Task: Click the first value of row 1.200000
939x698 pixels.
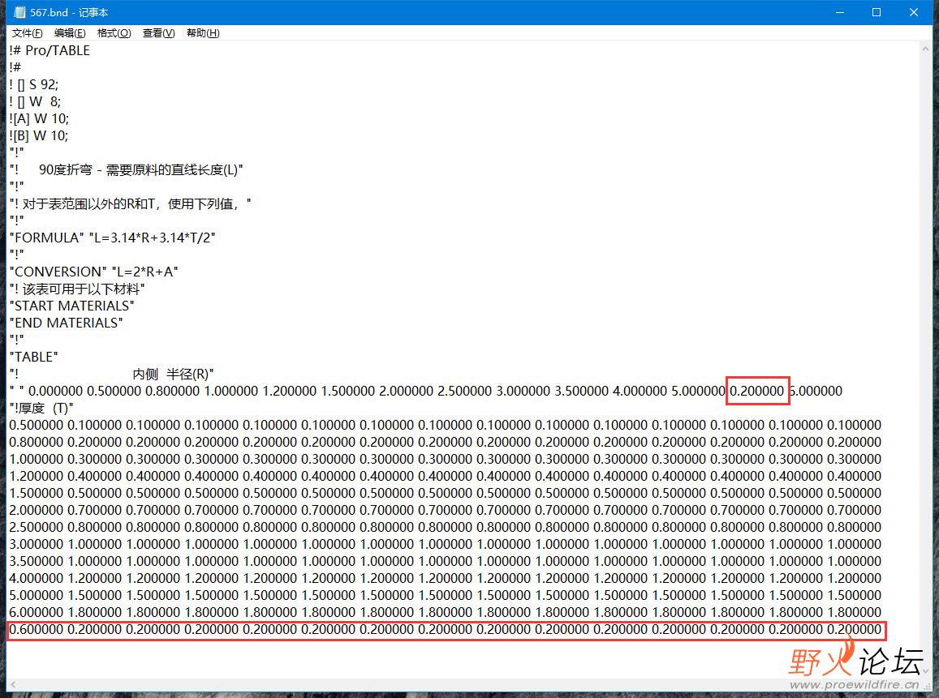Action: coord(36,476)
